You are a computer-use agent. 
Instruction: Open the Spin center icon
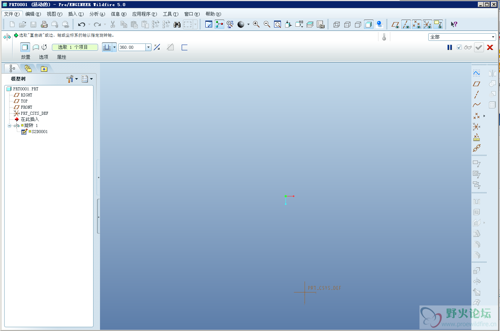(x=219, y=24)
